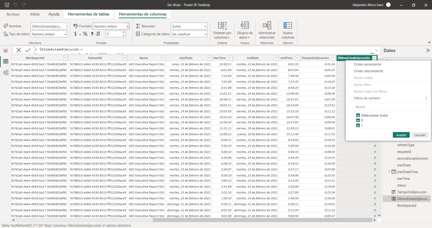Open Administrar relaciones
The width and height of the screenshot is (432, 228).
[x=267, y=29]
